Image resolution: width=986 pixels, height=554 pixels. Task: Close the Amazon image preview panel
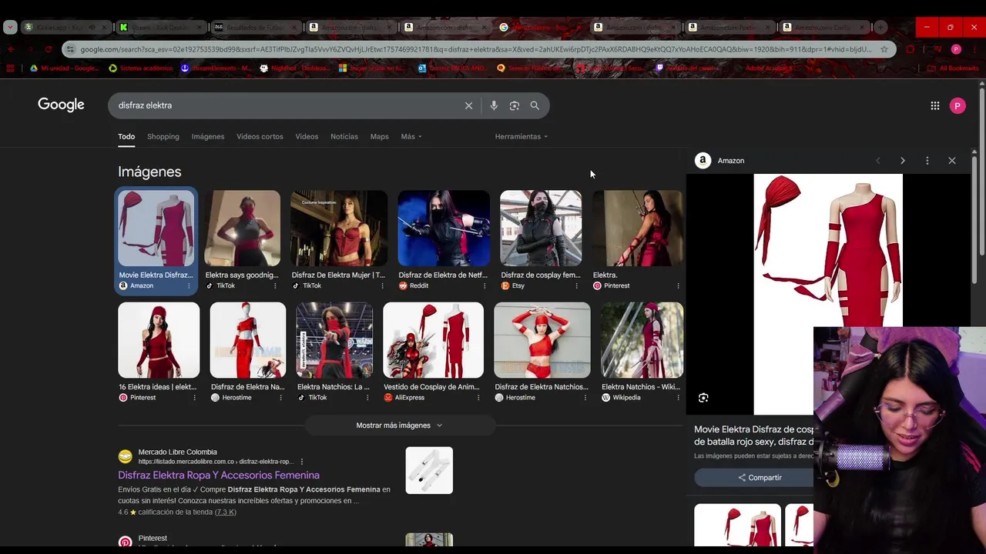[952, 161]
